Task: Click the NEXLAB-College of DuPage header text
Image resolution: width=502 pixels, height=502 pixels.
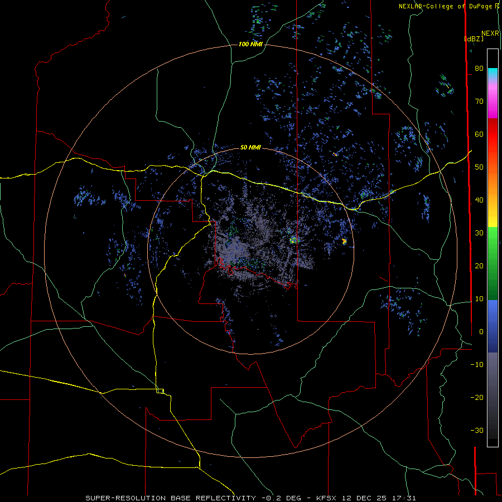Action: pos(446,6)
